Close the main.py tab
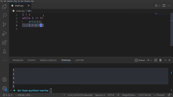Viewport: 173px width, 97px height. coord(29,5)
